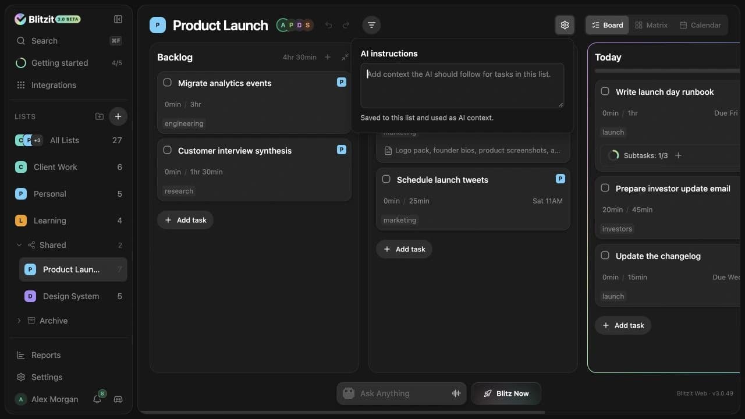Collapse the Shared lists group
Viewport: 745px width, 419px height.
tap(19, 245)
